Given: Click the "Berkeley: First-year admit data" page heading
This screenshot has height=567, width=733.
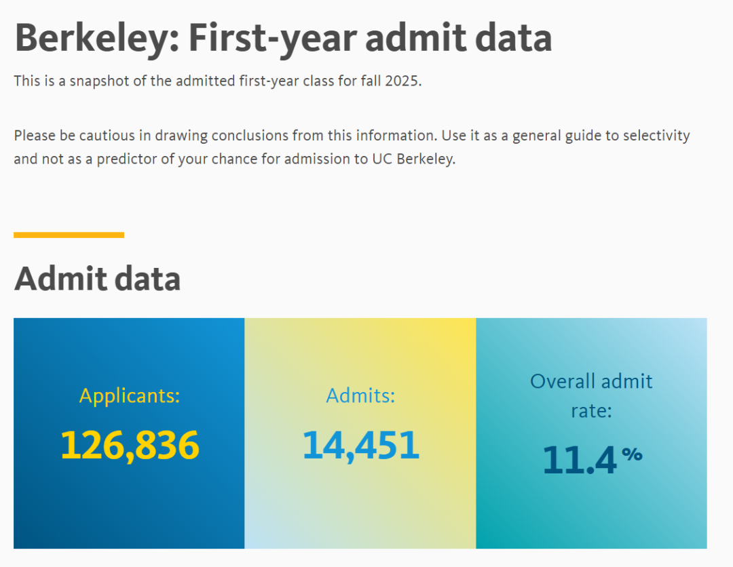Looking at the screenshot, I should pyautogui.click(x=283, y=37).
